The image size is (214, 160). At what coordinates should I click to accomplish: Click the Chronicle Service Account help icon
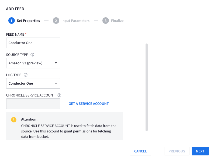click(x=59, y=95)
